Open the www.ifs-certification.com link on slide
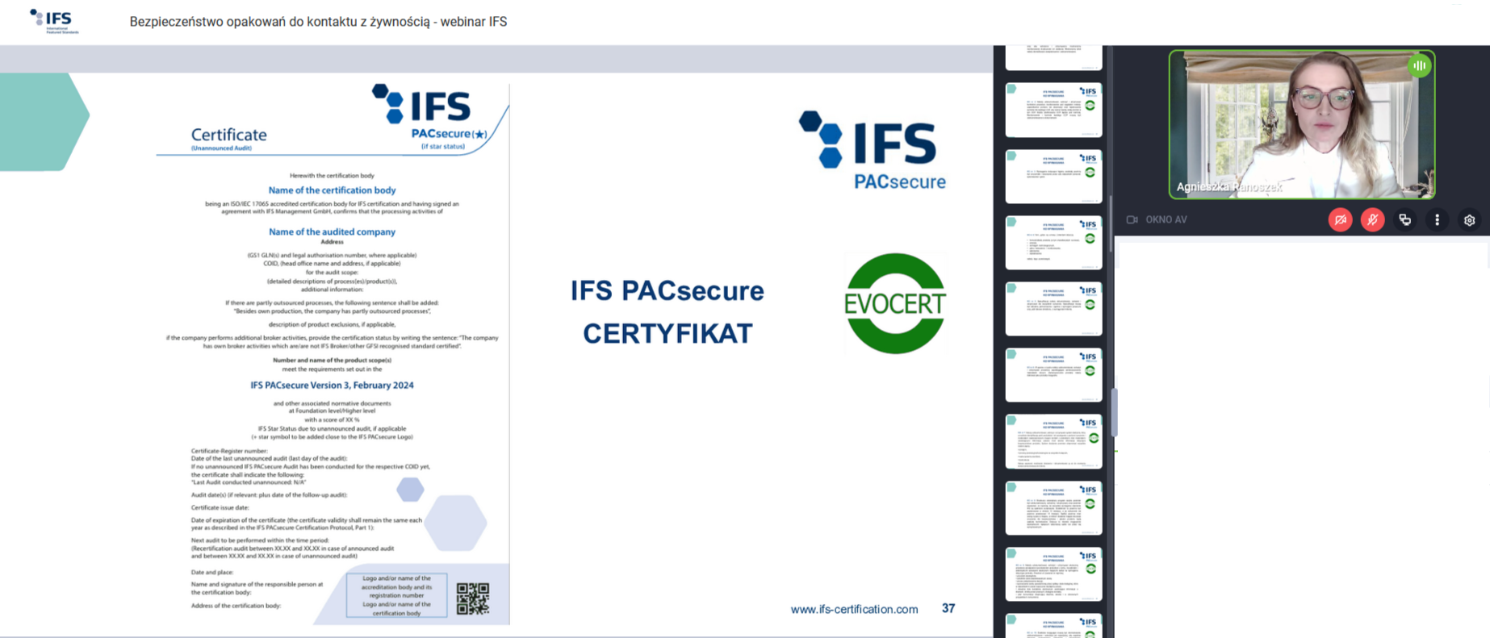 pos(854,609)
